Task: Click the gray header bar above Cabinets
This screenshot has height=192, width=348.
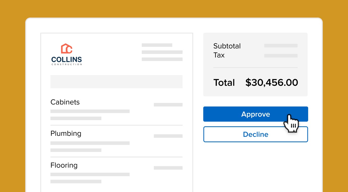Action: tap(117, 82)
